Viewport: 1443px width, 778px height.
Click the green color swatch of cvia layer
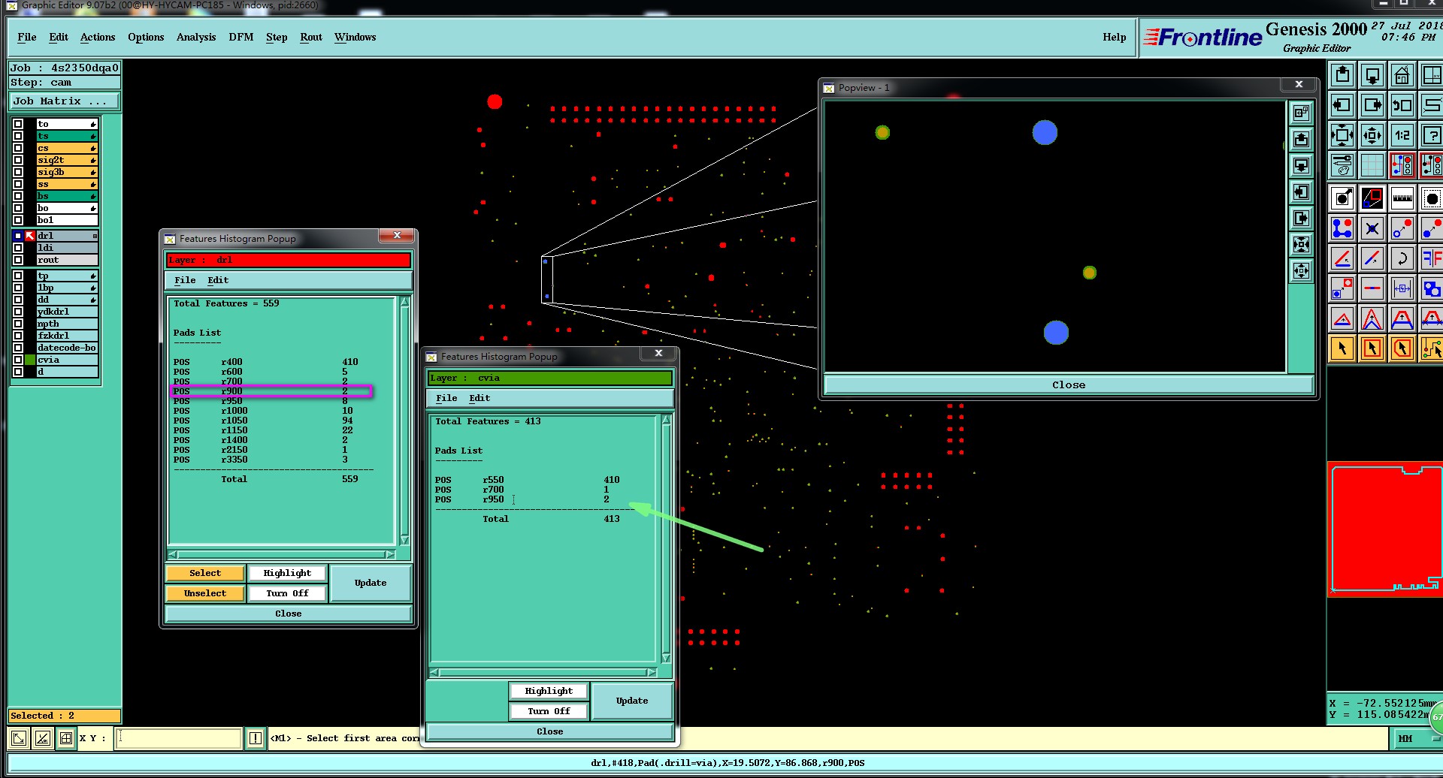click(30, 360)
